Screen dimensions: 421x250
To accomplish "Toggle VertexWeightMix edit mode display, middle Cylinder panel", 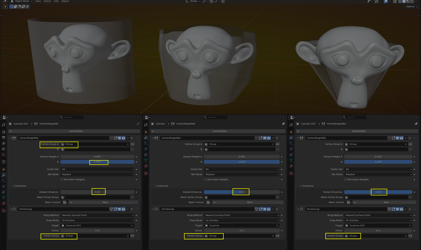I will tap(260, 138).
